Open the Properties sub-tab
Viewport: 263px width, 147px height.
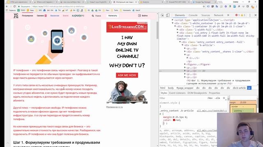[x=215, y=93]
